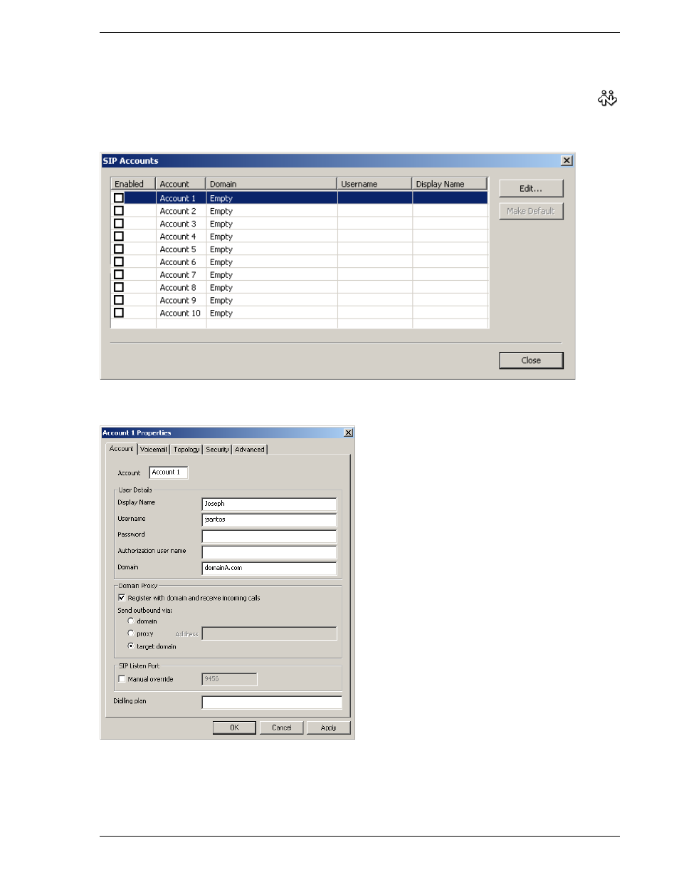Enable the checkbox for Account 1
The width and height of the screenshot is (679, 880).
coord(119,198)
